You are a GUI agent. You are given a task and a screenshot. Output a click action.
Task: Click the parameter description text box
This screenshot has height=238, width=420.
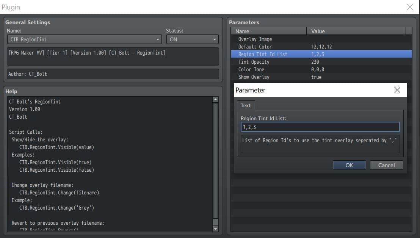coord(320,144)
